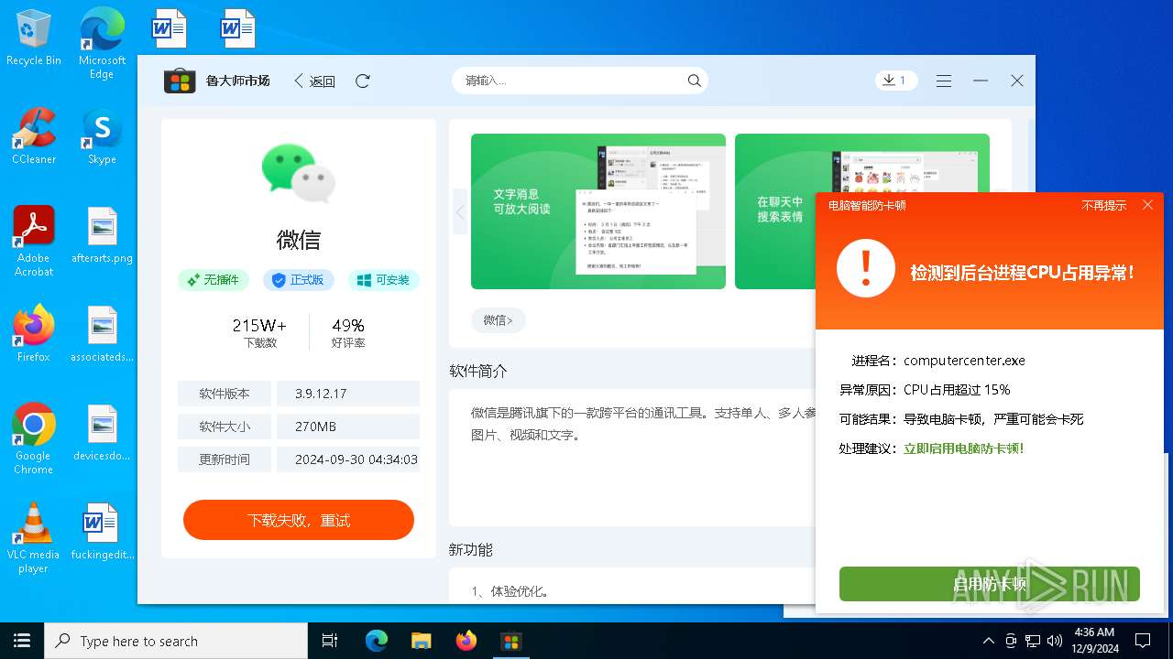Image resolution: width=1173 pixels, height=659 pixels.
Task: Select the devicesdo image file icon
Action: 102,433
